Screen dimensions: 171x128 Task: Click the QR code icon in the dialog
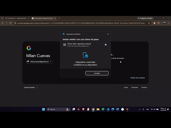pos(65,45)
